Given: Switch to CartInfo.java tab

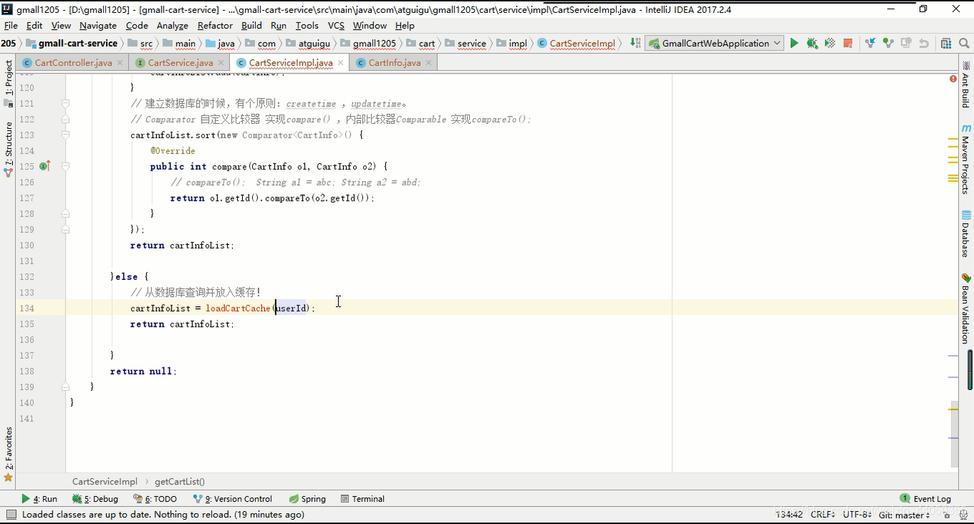Looking at the screenshot, I should (x=394, y=63).
